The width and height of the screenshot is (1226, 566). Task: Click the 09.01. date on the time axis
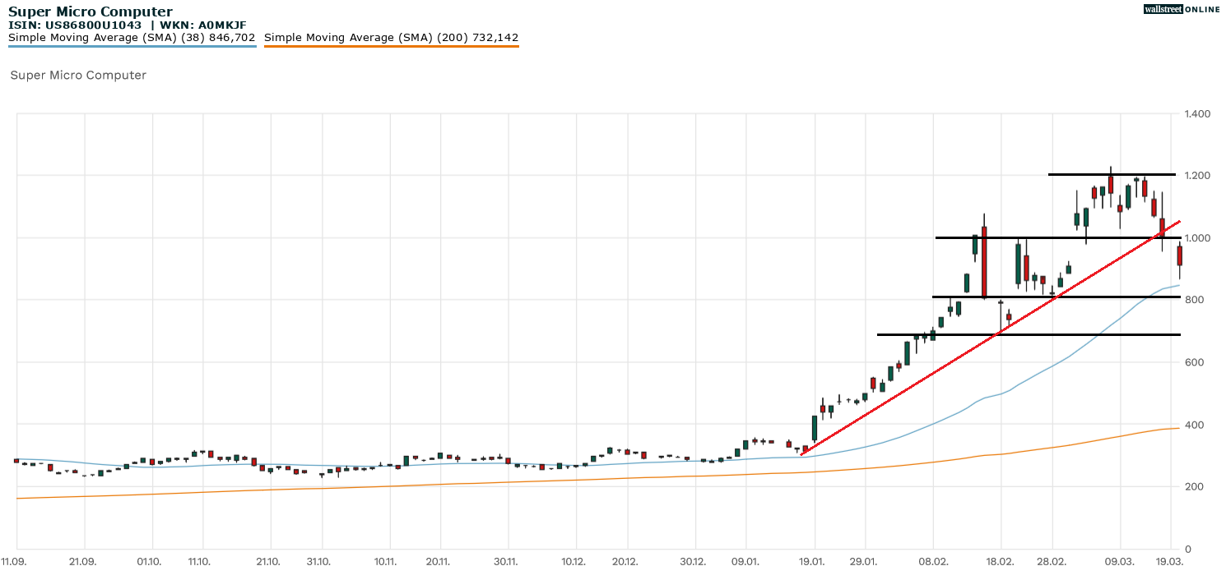pyautogui.click(x=745, y=561)
